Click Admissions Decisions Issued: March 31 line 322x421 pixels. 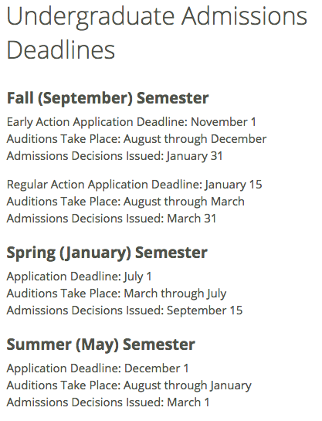click(111, 219)
